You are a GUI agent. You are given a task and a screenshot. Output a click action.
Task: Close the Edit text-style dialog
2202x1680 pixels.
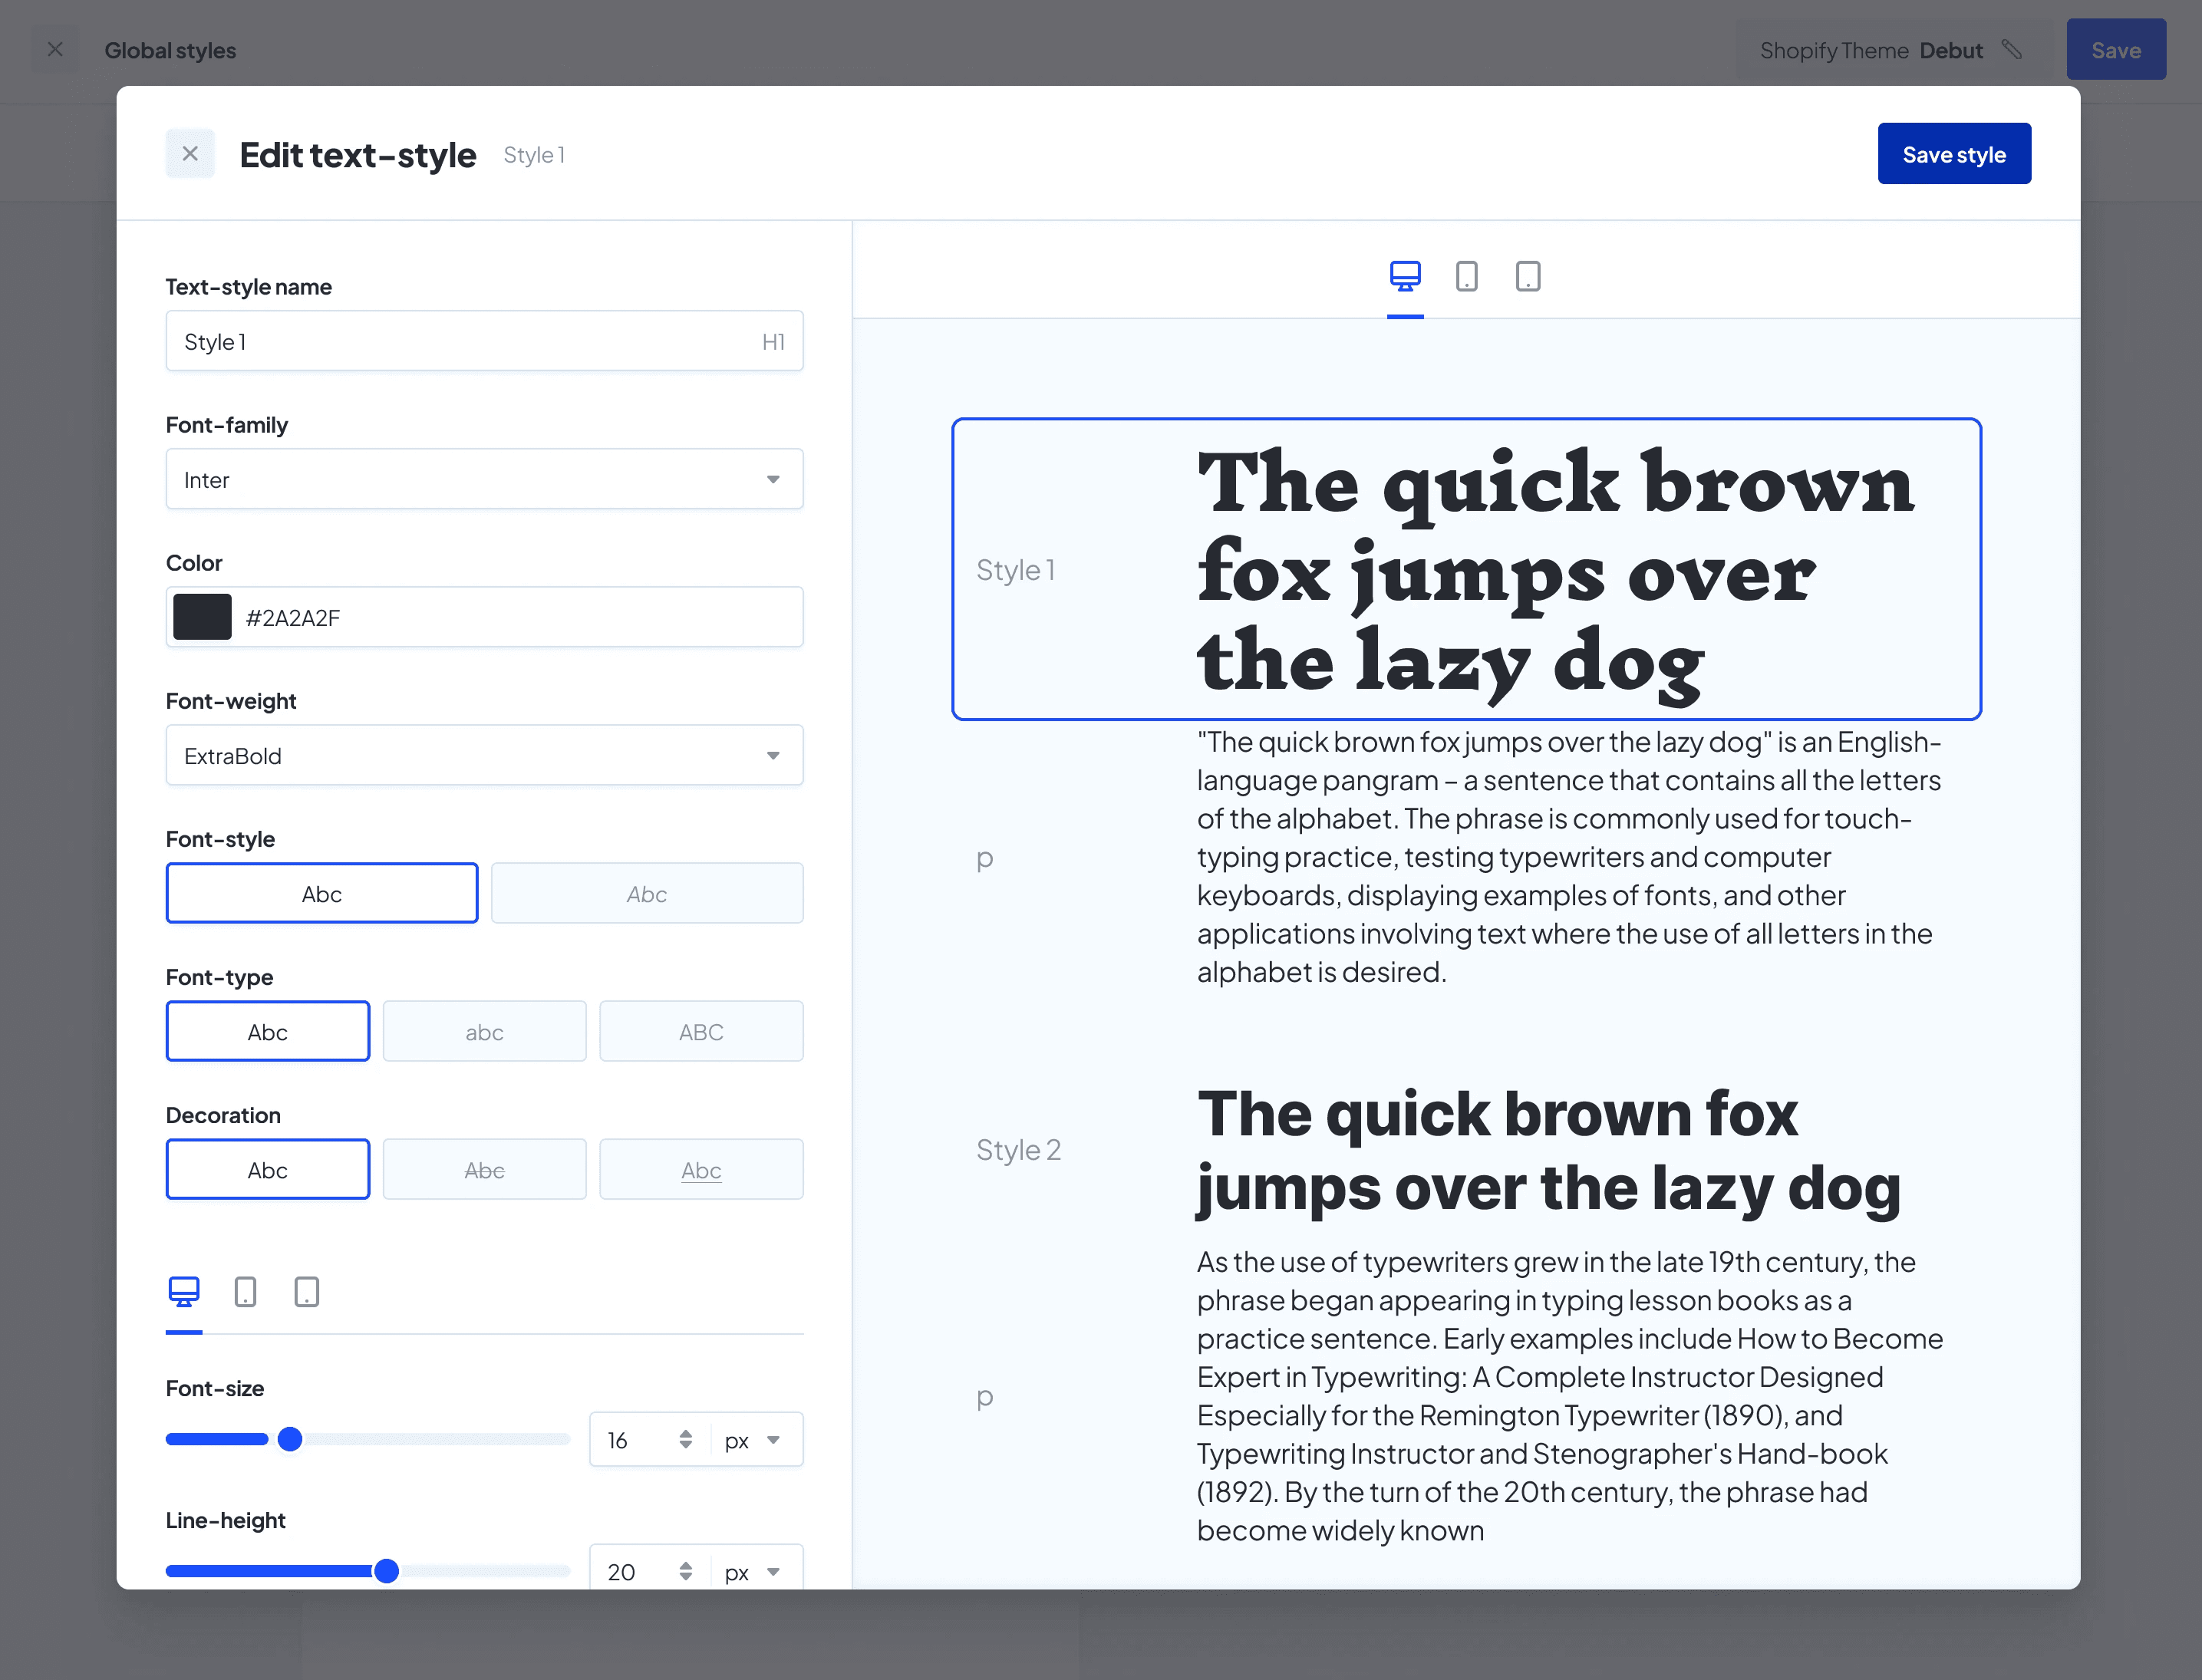[x=190, y=154]
